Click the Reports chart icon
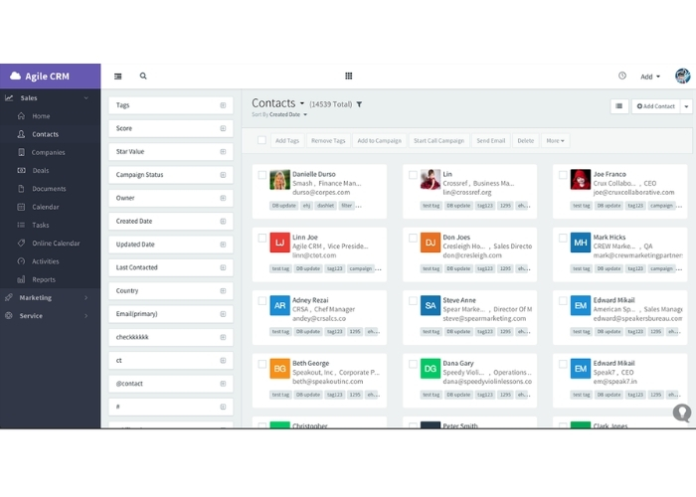Viewport: 696px width, 497px height. 21,279
